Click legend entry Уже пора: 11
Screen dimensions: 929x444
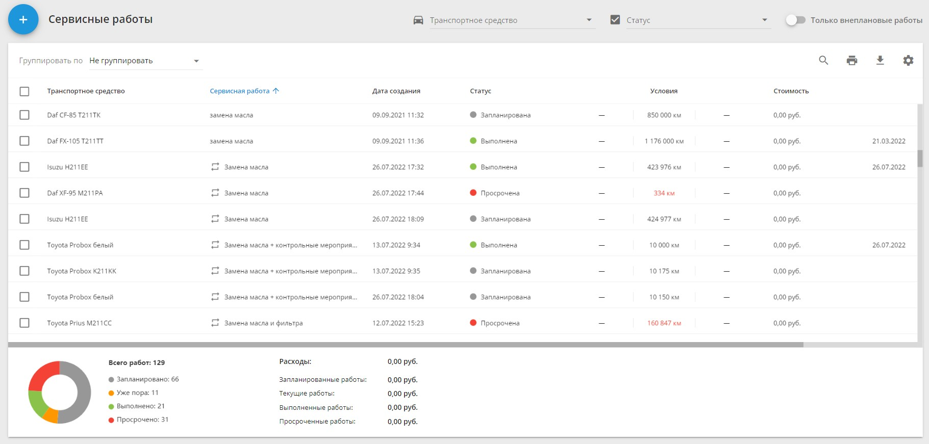point(133,393)
